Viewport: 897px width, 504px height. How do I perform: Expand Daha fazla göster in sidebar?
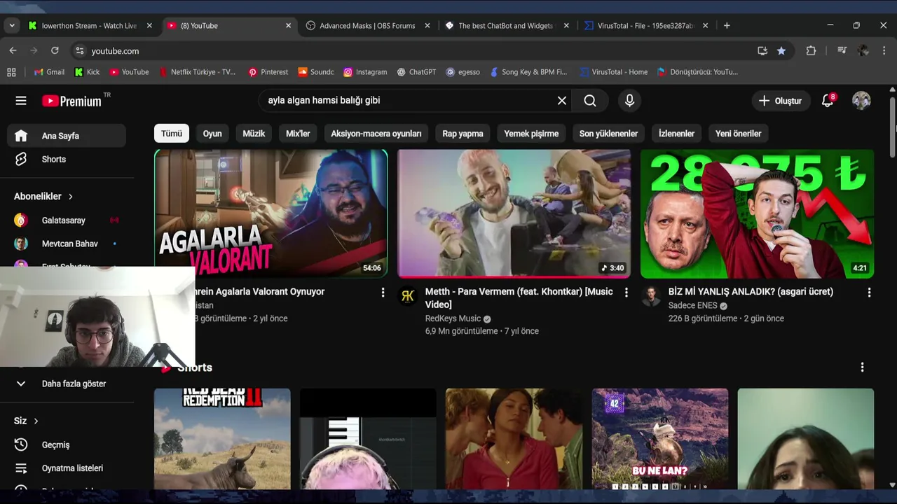point(67,384)
